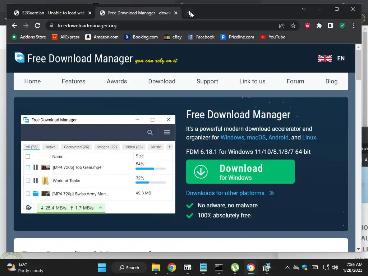The height and width of the screenshot is (276, 368).
Task: Open the weather widget showing 14°C
Action: point(25,267)
